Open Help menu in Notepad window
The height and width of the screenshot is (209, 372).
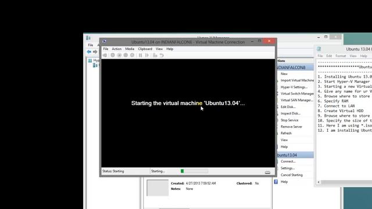[x=363, y=56]
